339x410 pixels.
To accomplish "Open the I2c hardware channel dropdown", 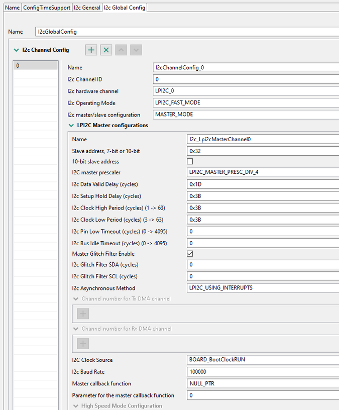I will click(246, 91).
